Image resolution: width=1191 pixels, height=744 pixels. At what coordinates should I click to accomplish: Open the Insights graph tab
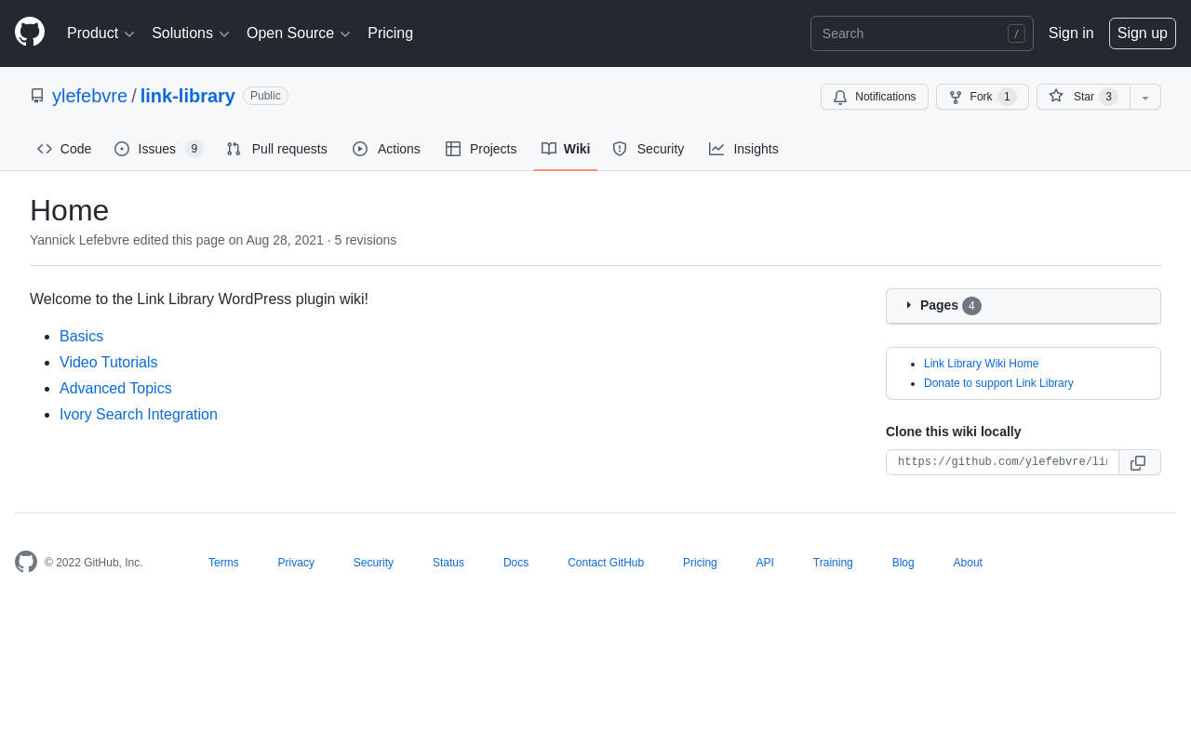pyautogui.click(x=743, y=149)
